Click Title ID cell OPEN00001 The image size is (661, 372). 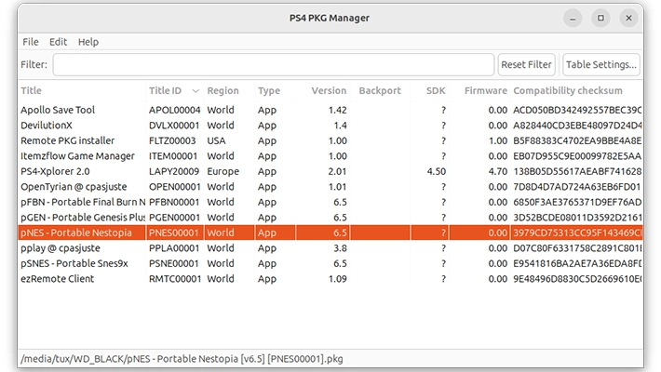click(174, 187)
